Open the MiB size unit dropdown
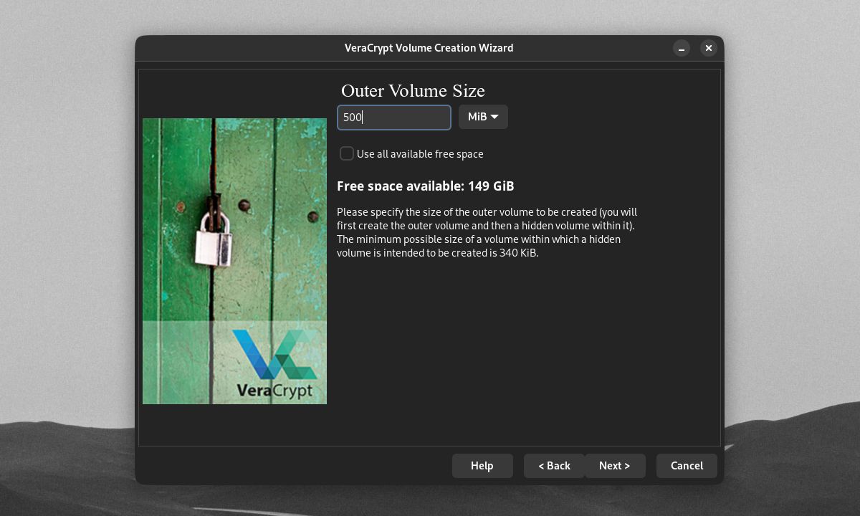This screenshot has width=860, height=516. [x=483, y=117]
